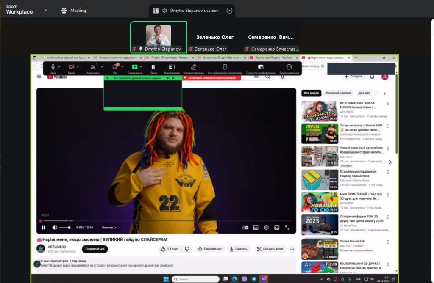Click the Подписаться subscribe button
434x283 pixels.
pyautogui.click(x=95, y=249)
